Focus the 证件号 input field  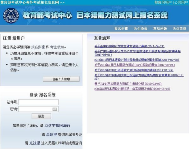38,102
